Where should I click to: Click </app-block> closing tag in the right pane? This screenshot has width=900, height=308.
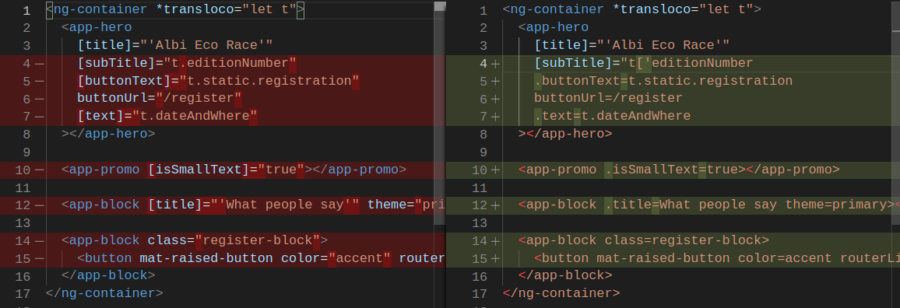coord(564,276)
